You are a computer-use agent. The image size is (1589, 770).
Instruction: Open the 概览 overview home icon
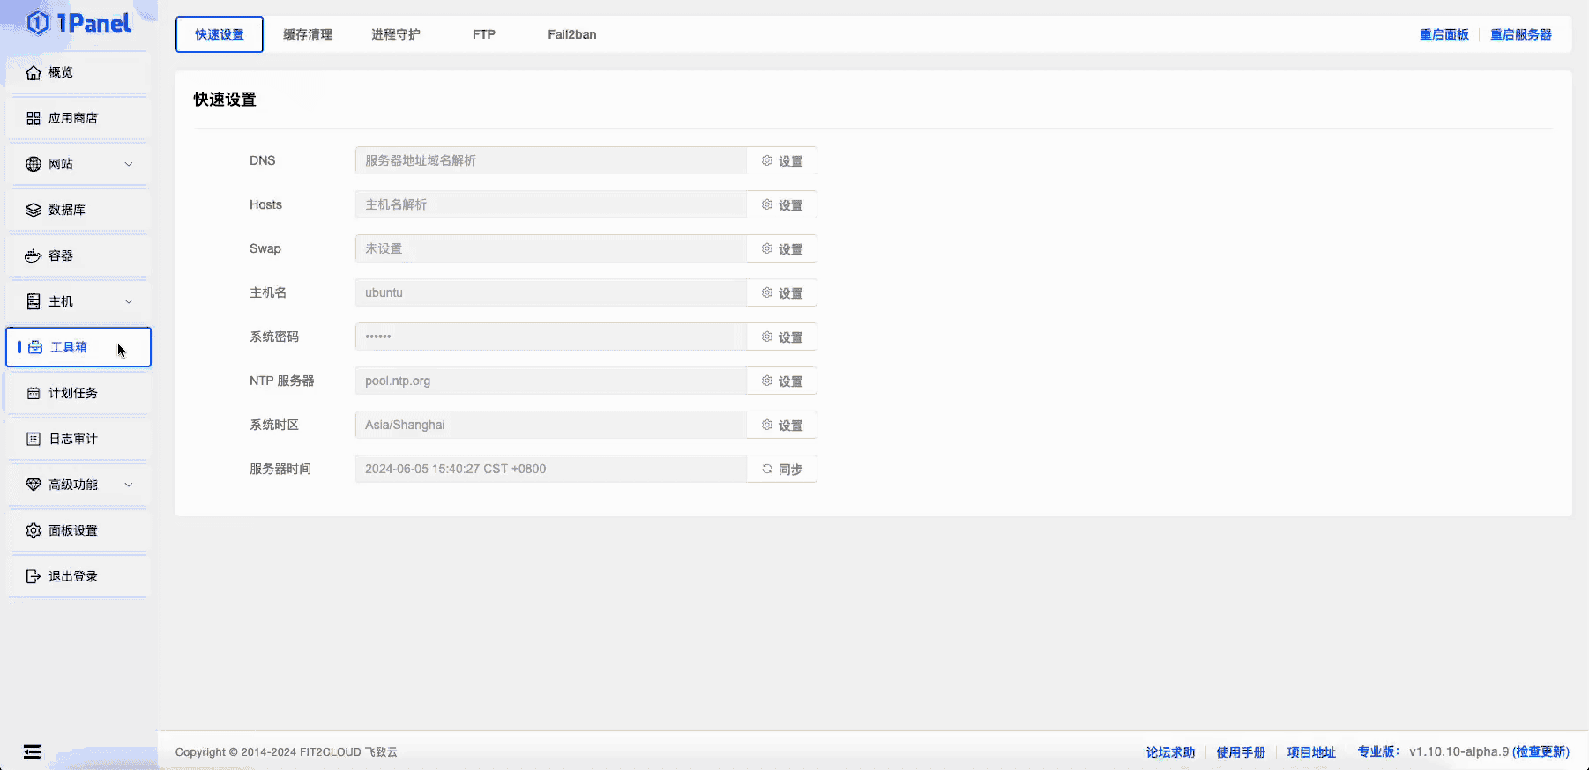coord(34,72)
